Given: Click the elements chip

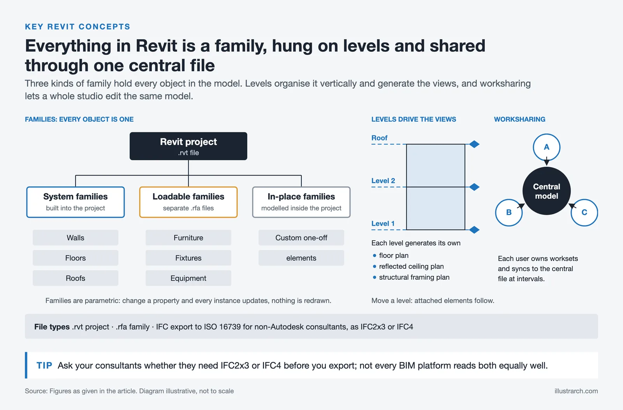Looking at the screenshot, I should coord(301,258).
